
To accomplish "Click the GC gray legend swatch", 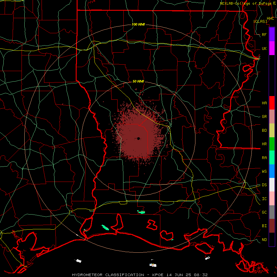I will [272, 212].
